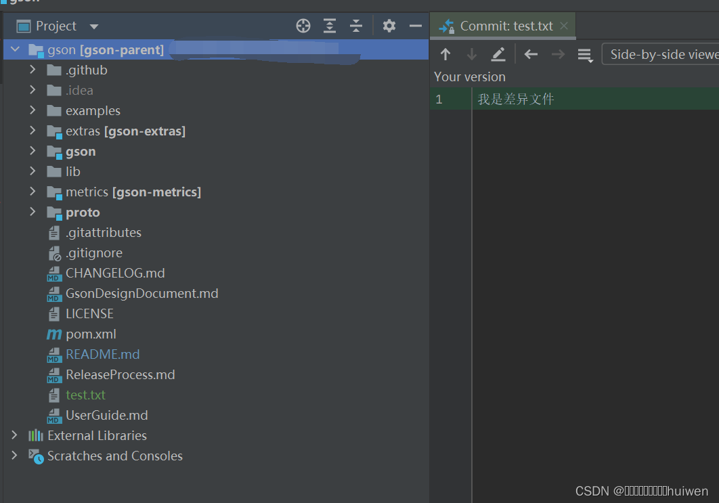Expand the .idea folder

pyautogui.click(x=32, y=89)
